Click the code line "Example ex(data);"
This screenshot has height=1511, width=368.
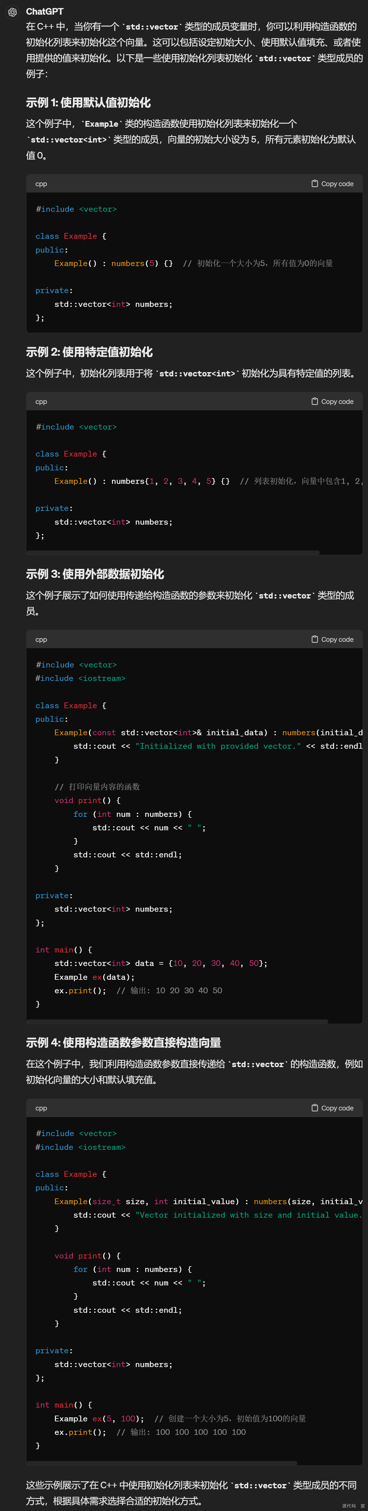click(94, 977)
